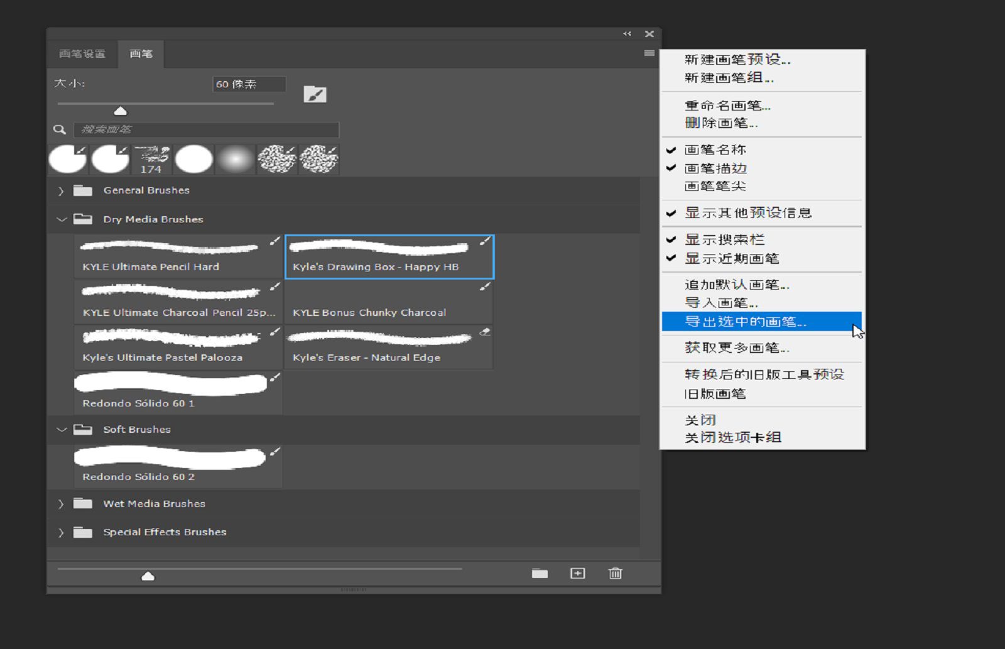The width and height of the screenshot is (1005, 649).
Task: Expand the Wet Media Brushes group
Action: pyautogui.click(x=60, y=503)
